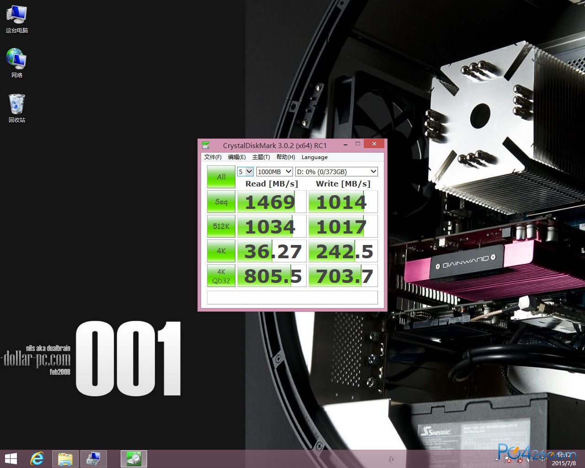
Task: Open the 主题(T) menu
Action: point(261,157)
